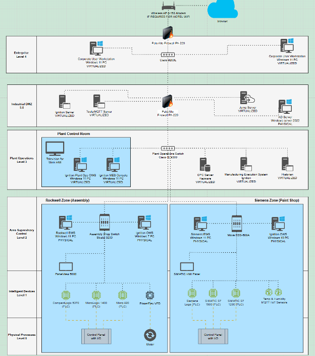Select the Wireless AP or 5G Modem icon

(168, 6)
